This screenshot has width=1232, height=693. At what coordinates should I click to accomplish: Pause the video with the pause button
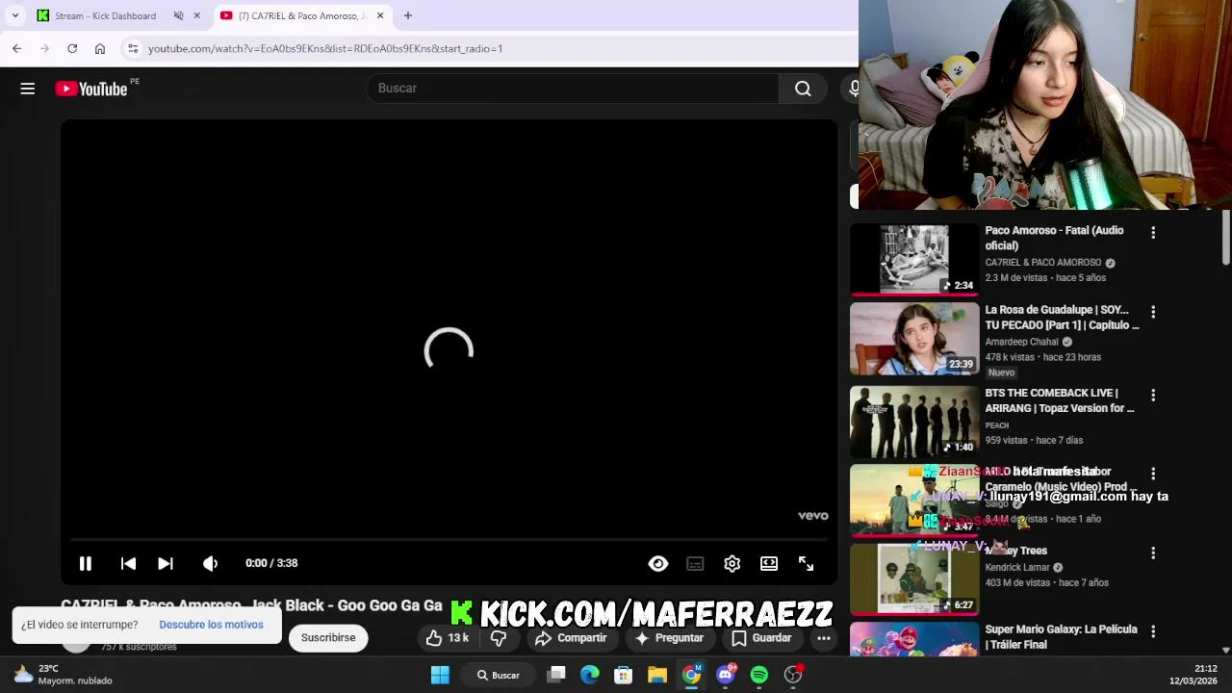point(85,564)
